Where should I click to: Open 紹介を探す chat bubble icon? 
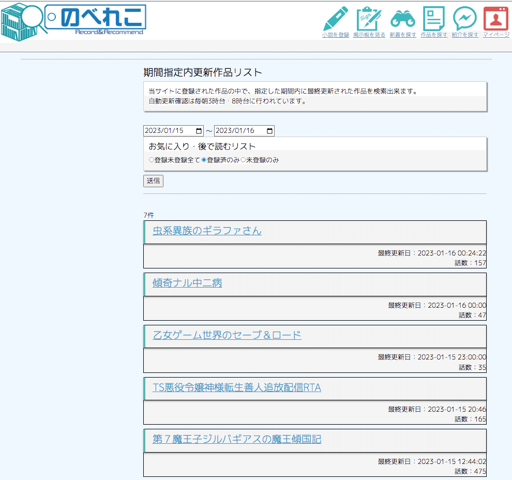point(465,18)
